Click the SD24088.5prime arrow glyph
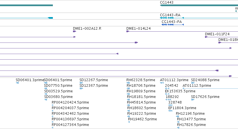238x129 pixels. point(193,83)
